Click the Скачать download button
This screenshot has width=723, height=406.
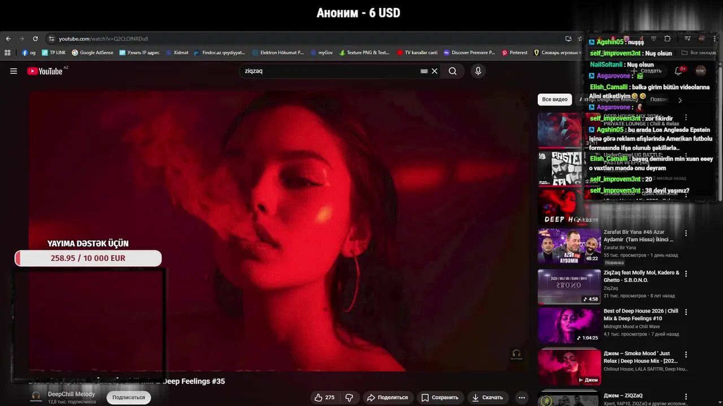tap(487, 398)
